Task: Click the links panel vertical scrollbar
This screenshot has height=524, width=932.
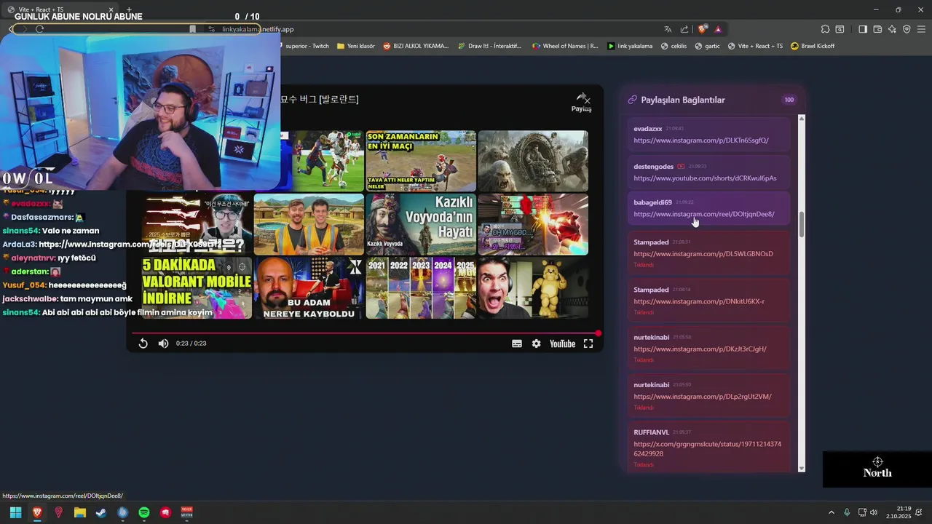Action: (x=802, y=224)
